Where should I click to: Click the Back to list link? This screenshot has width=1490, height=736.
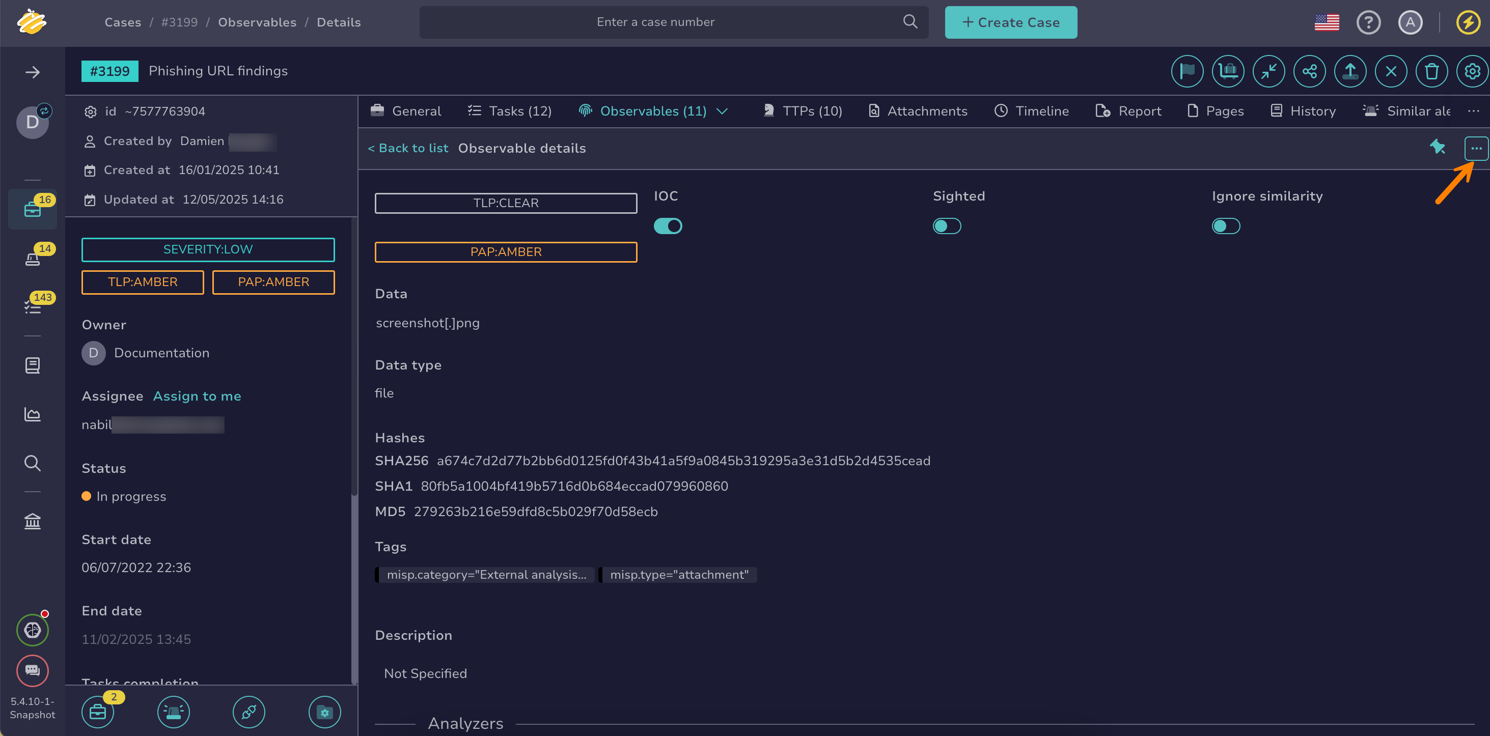click(408, 149)
